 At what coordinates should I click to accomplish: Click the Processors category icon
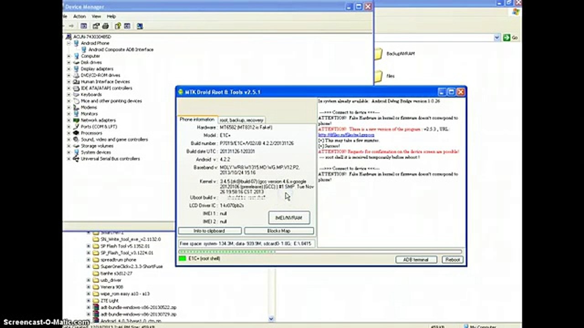click(76, 133)
